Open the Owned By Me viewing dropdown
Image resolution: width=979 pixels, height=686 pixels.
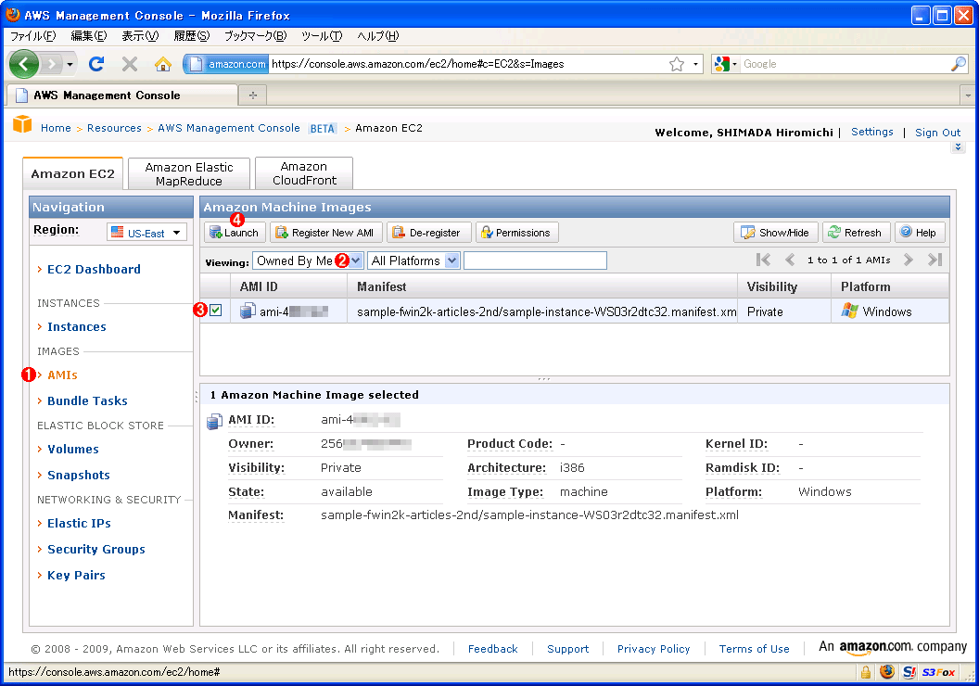[308, 260]
